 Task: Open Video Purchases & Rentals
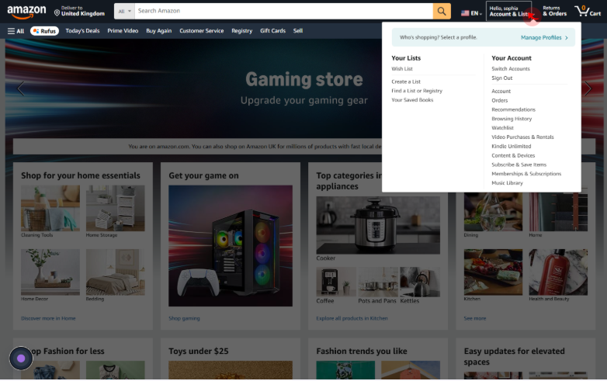point(522,137)
